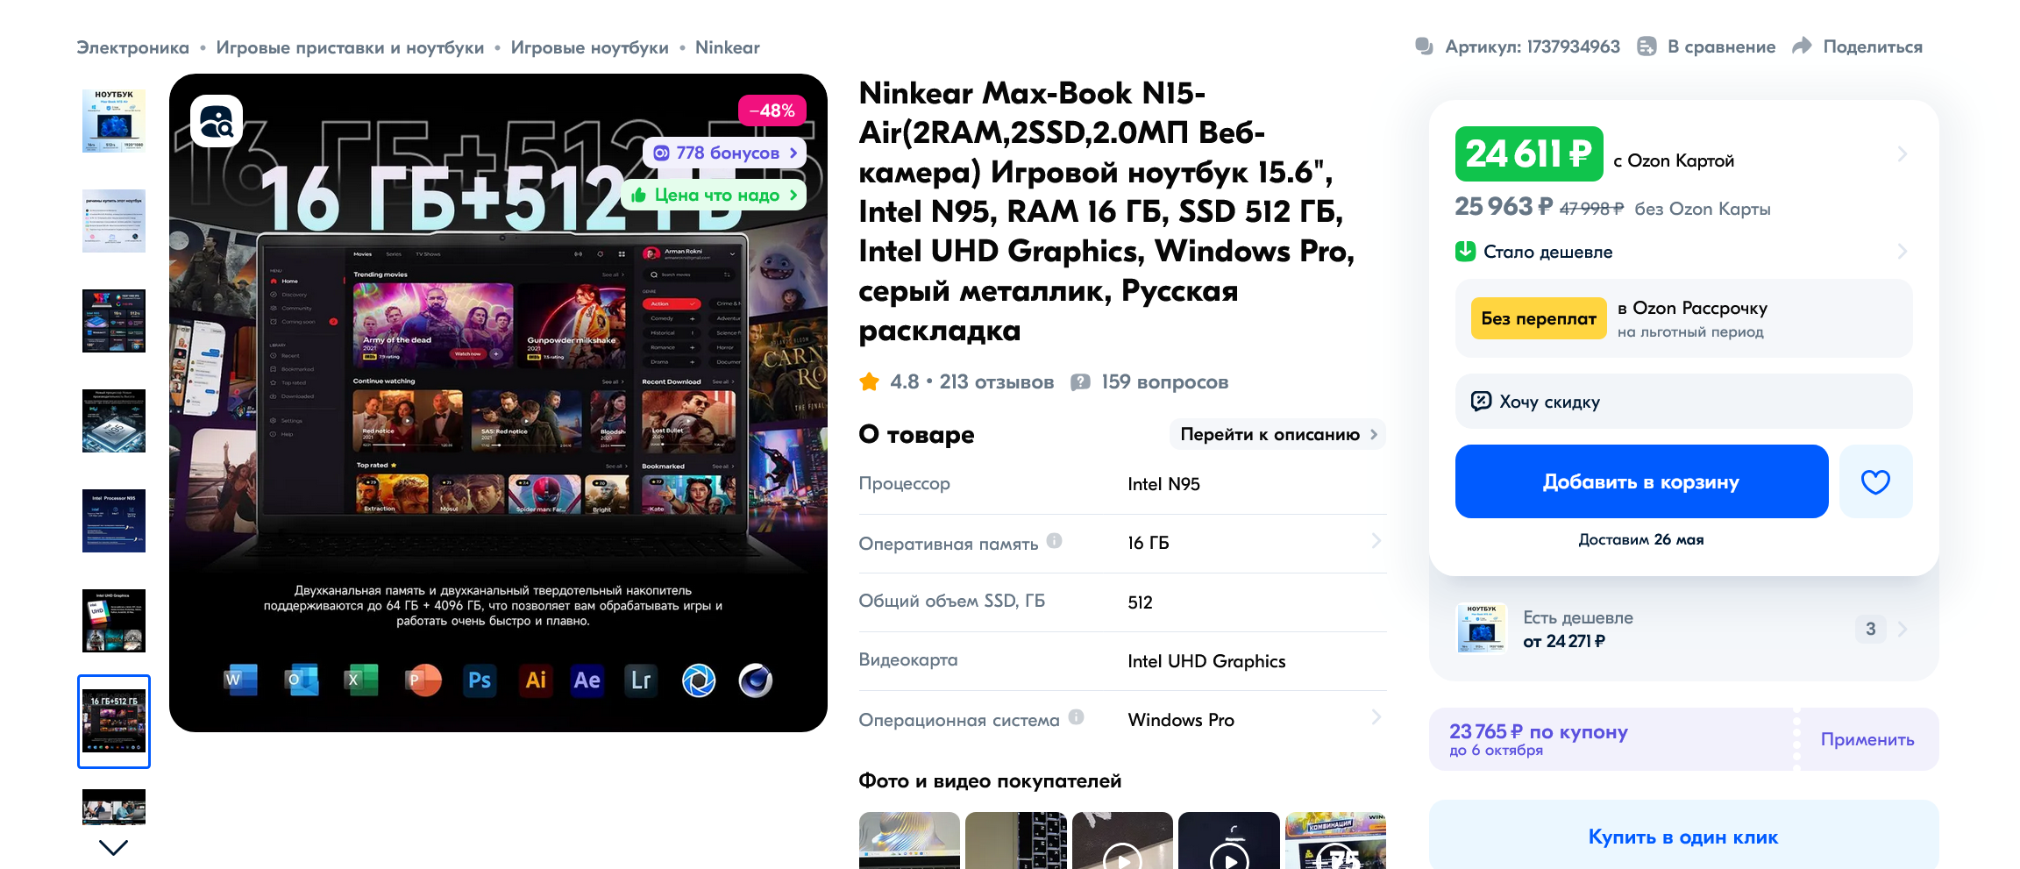Viewport: 2020px width, 869px height.
Task: Open the 778 бонусов badge
Action: pos(724,153)
